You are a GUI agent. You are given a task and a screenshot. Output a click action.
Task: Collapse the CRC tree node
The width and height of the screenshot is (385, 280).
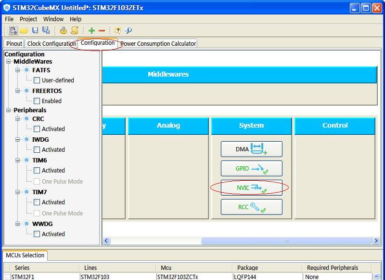[17, 119]
